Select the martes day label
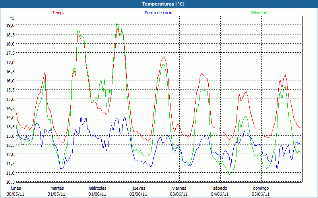The image size is (318, 198). pyautogui.click(x=57, y=188)
